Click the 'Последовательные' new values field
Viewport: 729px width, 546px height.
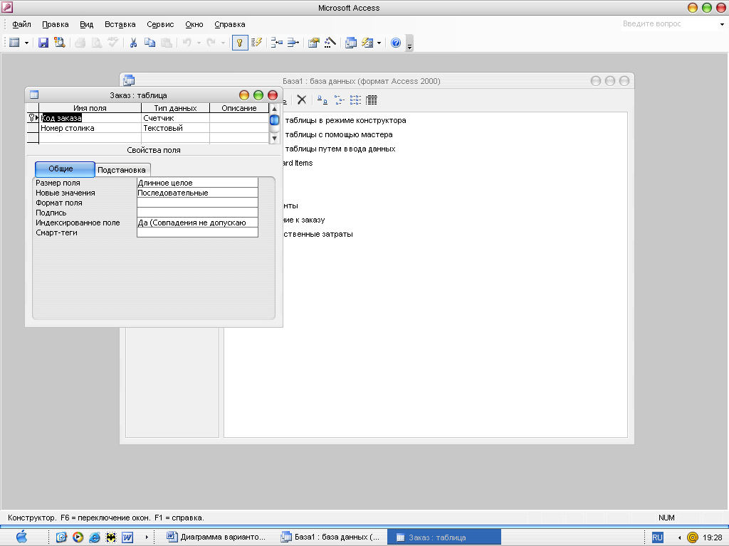click(197, 193)
